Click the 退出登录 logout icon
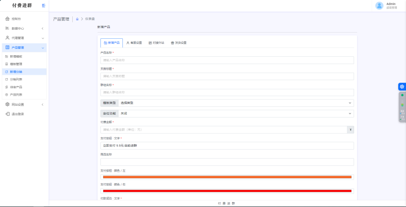This screenshot has width=406, height=207. [x=7, y=114]
